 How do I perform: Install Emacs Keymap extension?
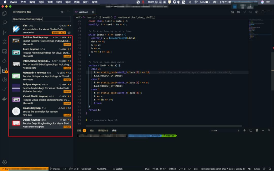67,115
